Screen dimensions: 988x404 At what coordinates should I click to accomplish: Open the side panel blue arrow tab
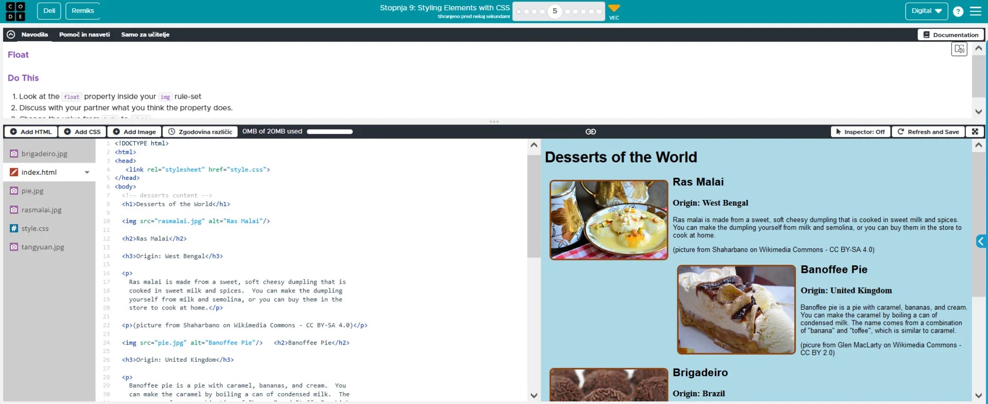tap(981, 242)
